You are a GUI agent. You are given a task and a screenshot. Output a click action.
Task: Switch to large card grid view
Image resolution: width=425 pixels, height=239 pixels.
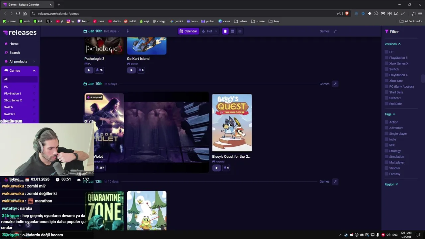pyautogui.click(x=225, y=31)
